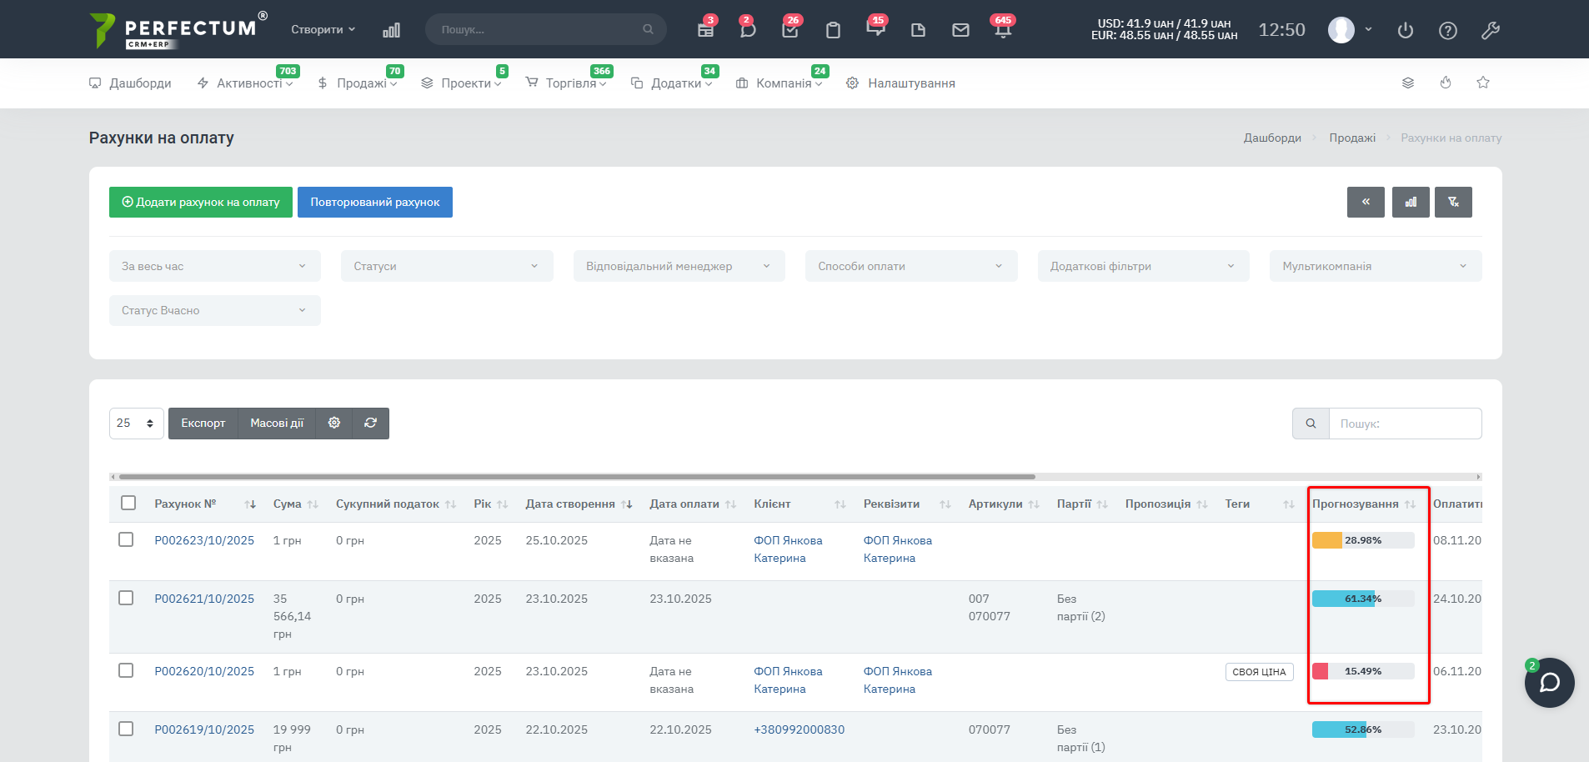Image resolution: width=1589 pixels, height=762 pixels.
Task: Expand the Статуси filter dropdown
Action: pyautogui.click(x=447, y=267)
